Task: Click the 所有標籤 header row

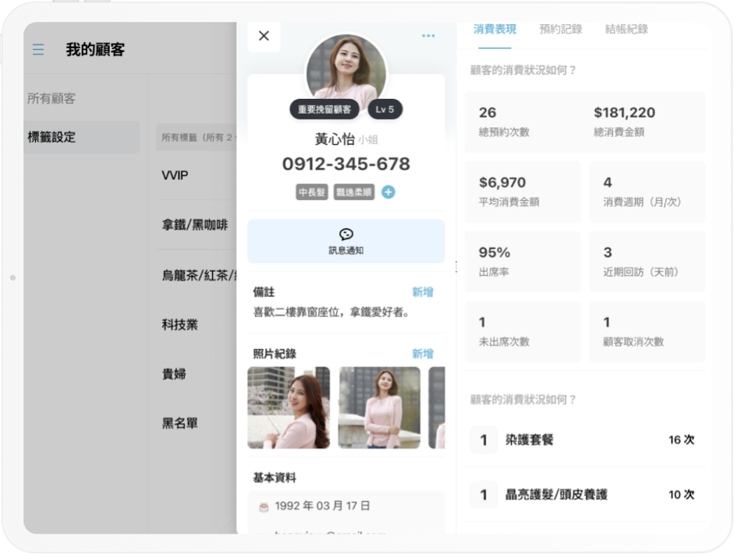Action: point(196,137)
